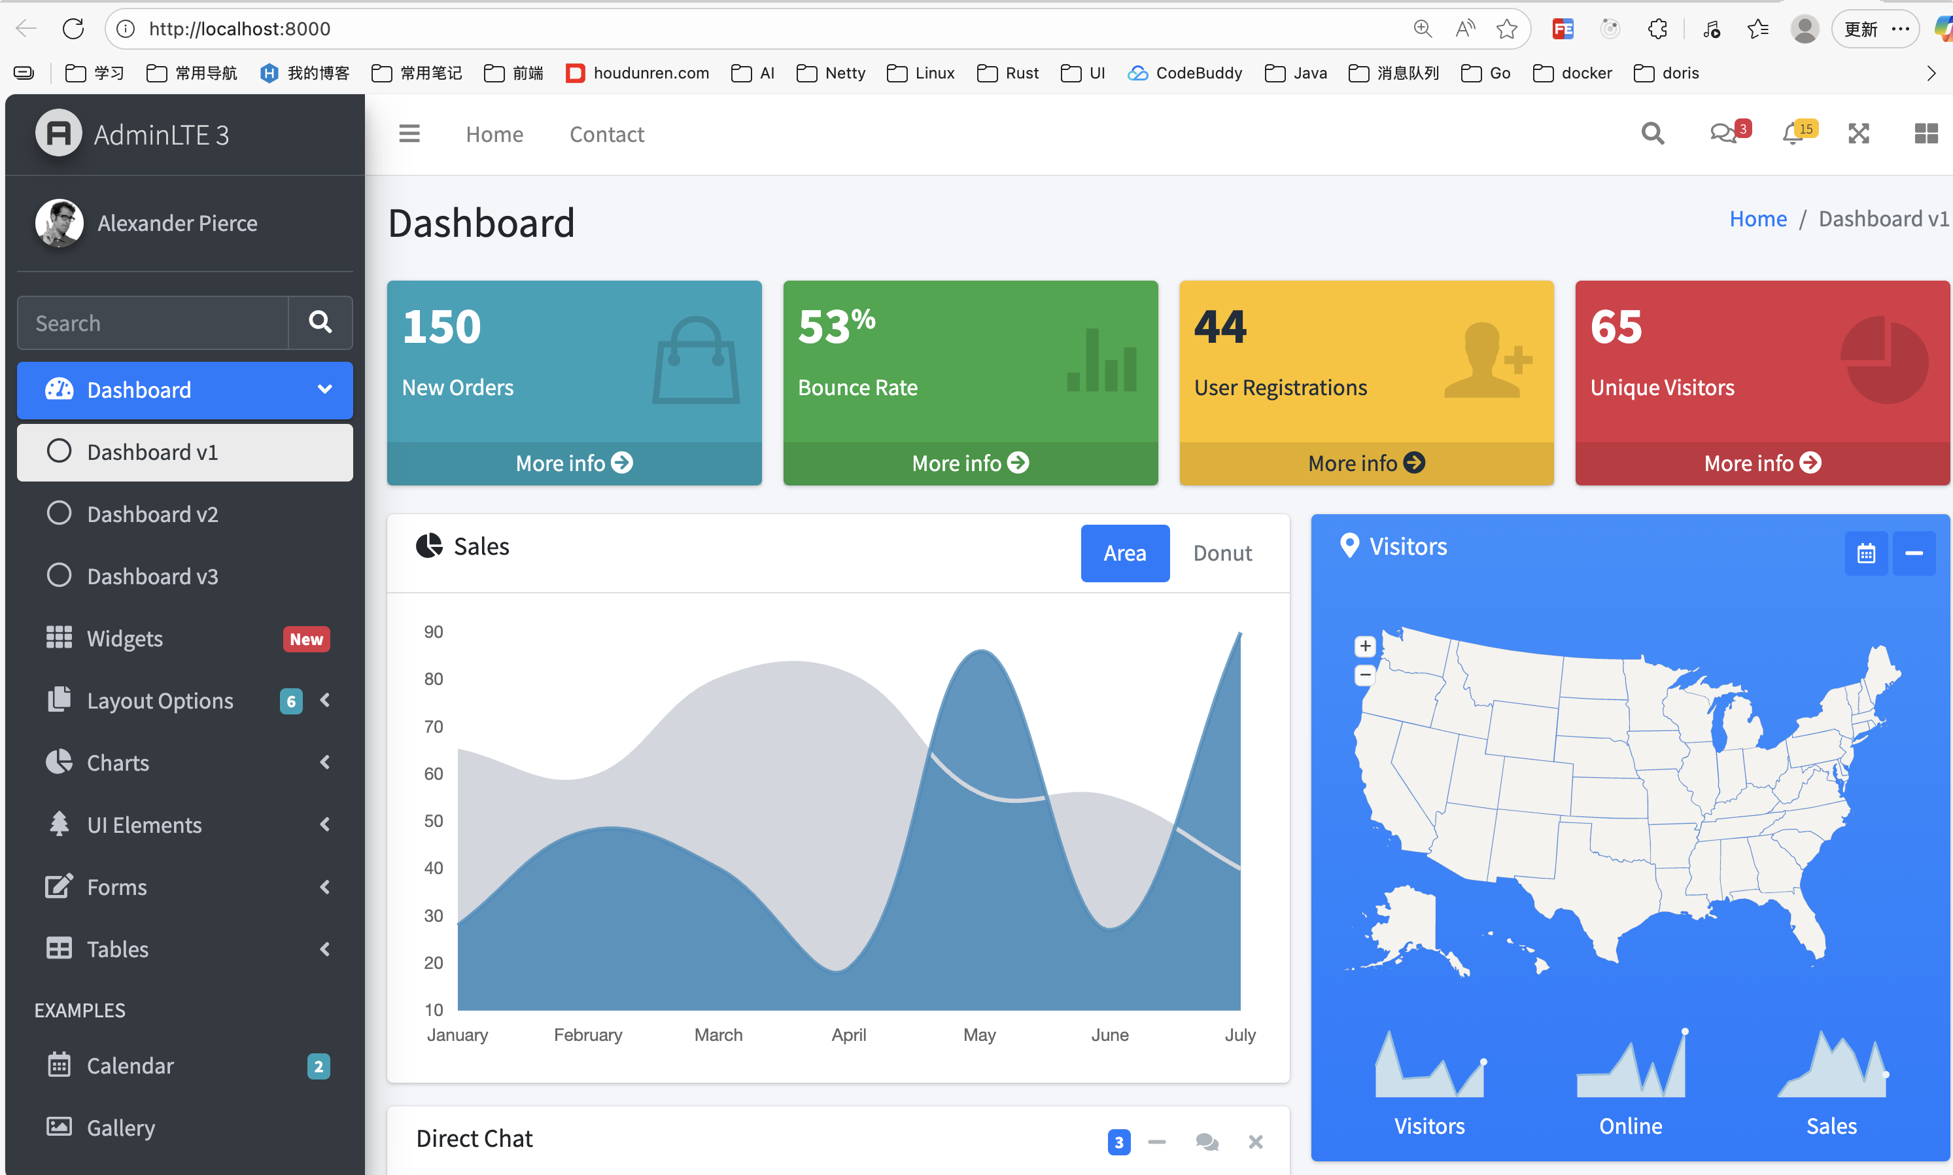
Task: Toggle fullscreen with the expand arrows icon
Action: (x=1859, y=134)
